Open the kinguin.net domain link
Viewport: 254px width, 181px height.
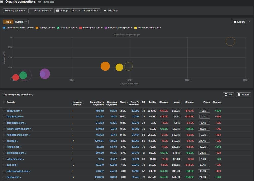click(x=13, y=147)
